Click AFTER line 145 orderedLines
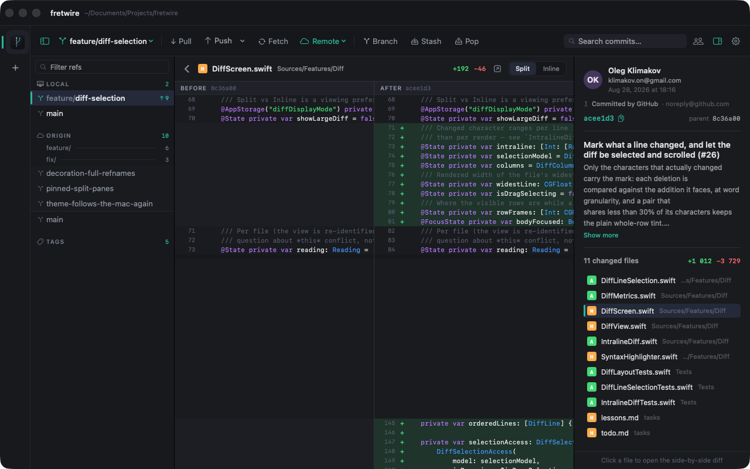 point(474,423)
